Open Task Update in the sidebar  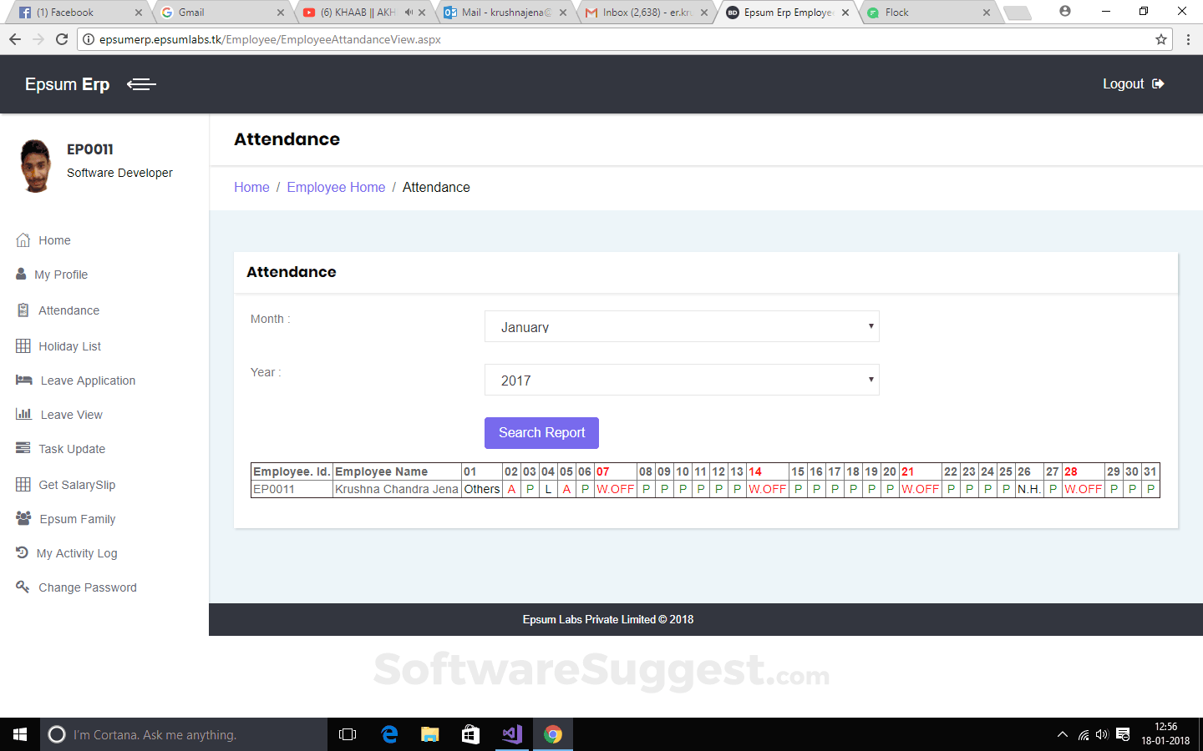23,448
